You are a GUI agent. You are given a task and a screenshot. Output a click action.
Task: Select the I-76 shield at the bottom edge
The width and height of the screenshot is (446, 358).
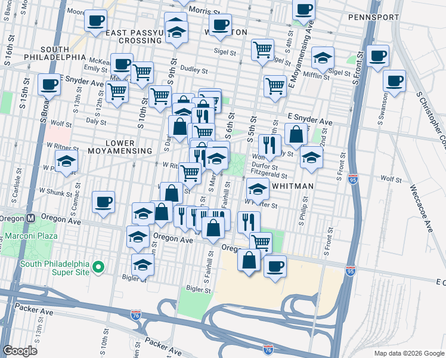268,349
